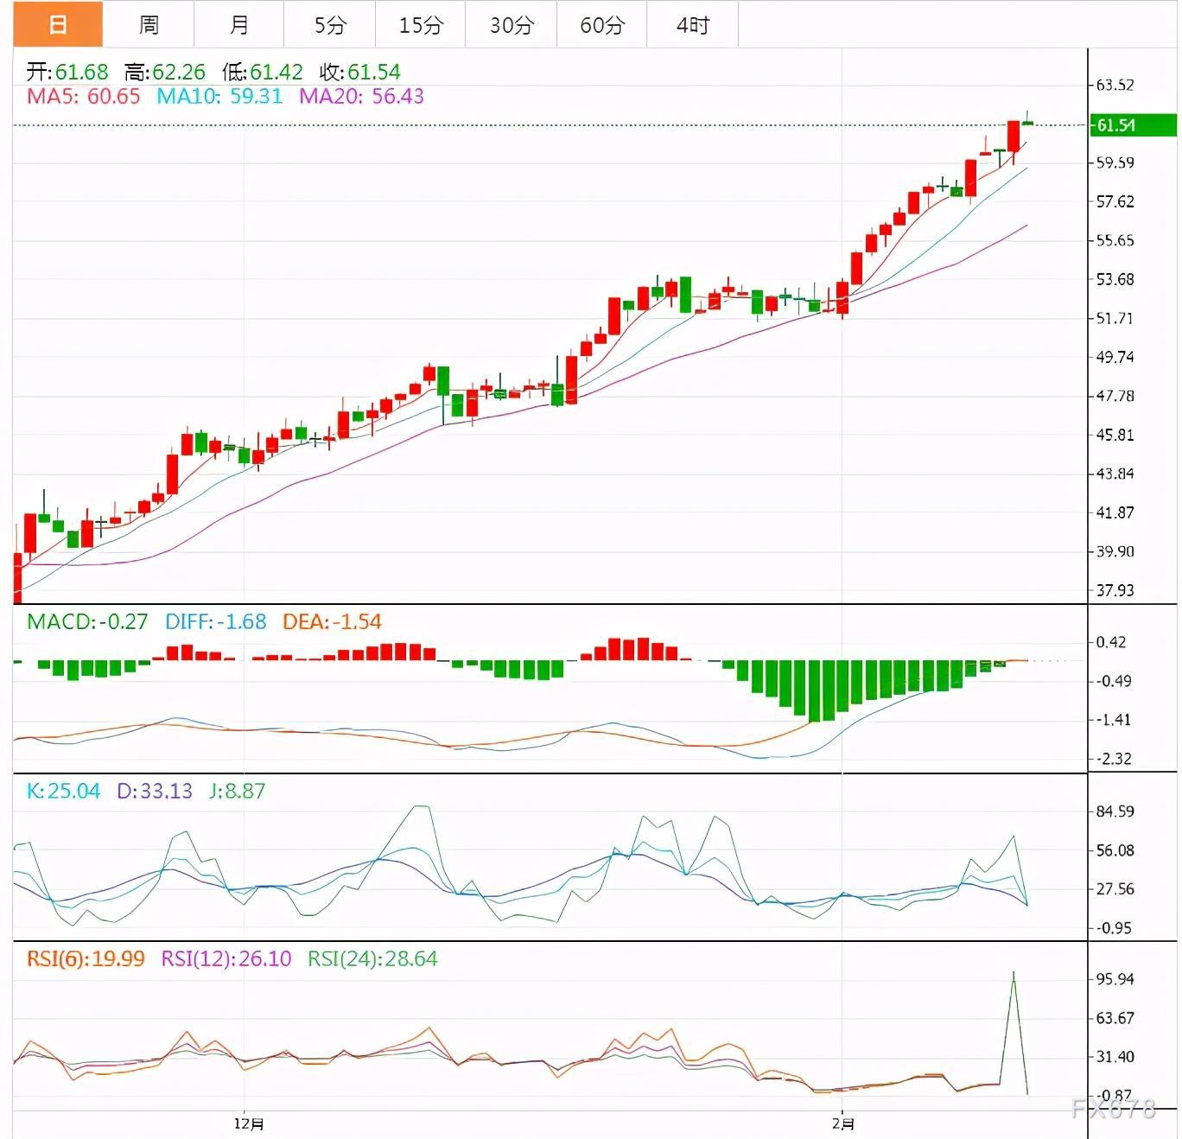The image size is (1182, 1139).
Task: Click the -1.41 MACD axis label
Action: (x=1113, y=720)
